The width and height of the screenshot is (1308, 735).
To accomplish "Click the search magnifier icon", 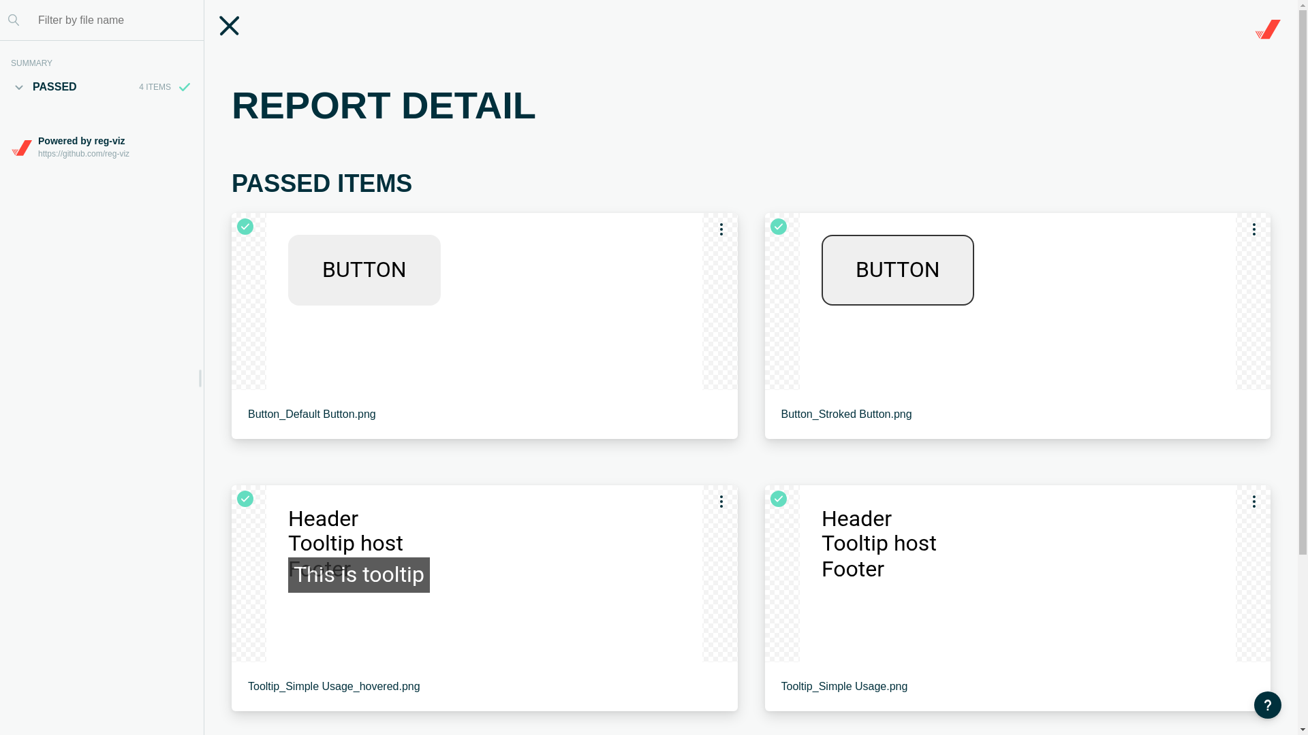I will pos(14,20).
